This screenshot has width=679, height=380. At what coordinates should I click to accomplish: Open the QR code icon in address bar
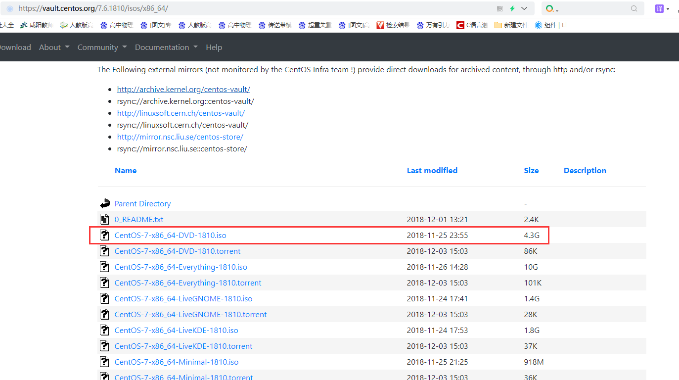pyautogui.click(x=499, y=8)
